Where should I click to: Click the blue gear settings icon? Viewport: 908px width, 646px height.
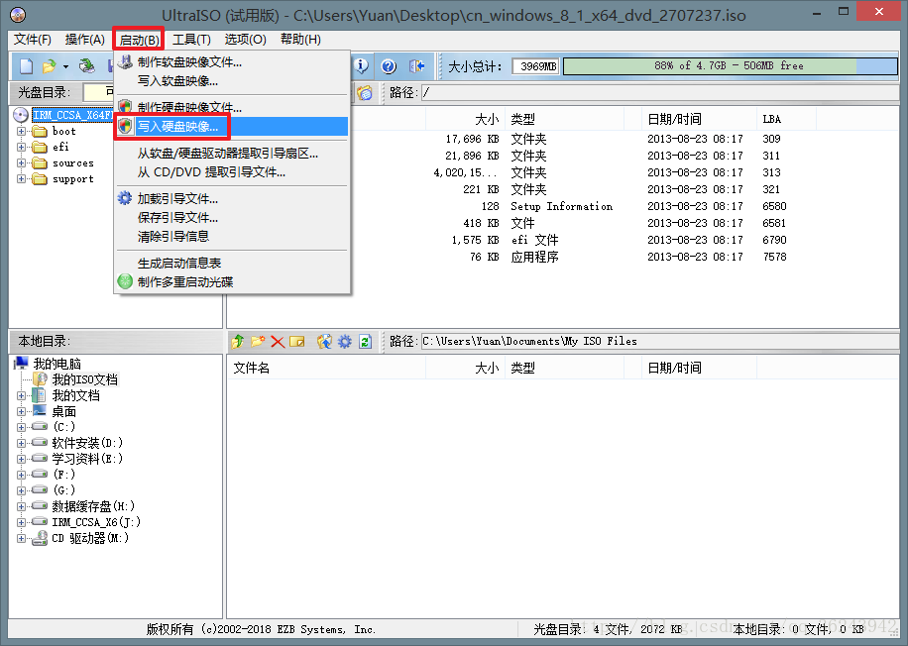pos(345,341)
